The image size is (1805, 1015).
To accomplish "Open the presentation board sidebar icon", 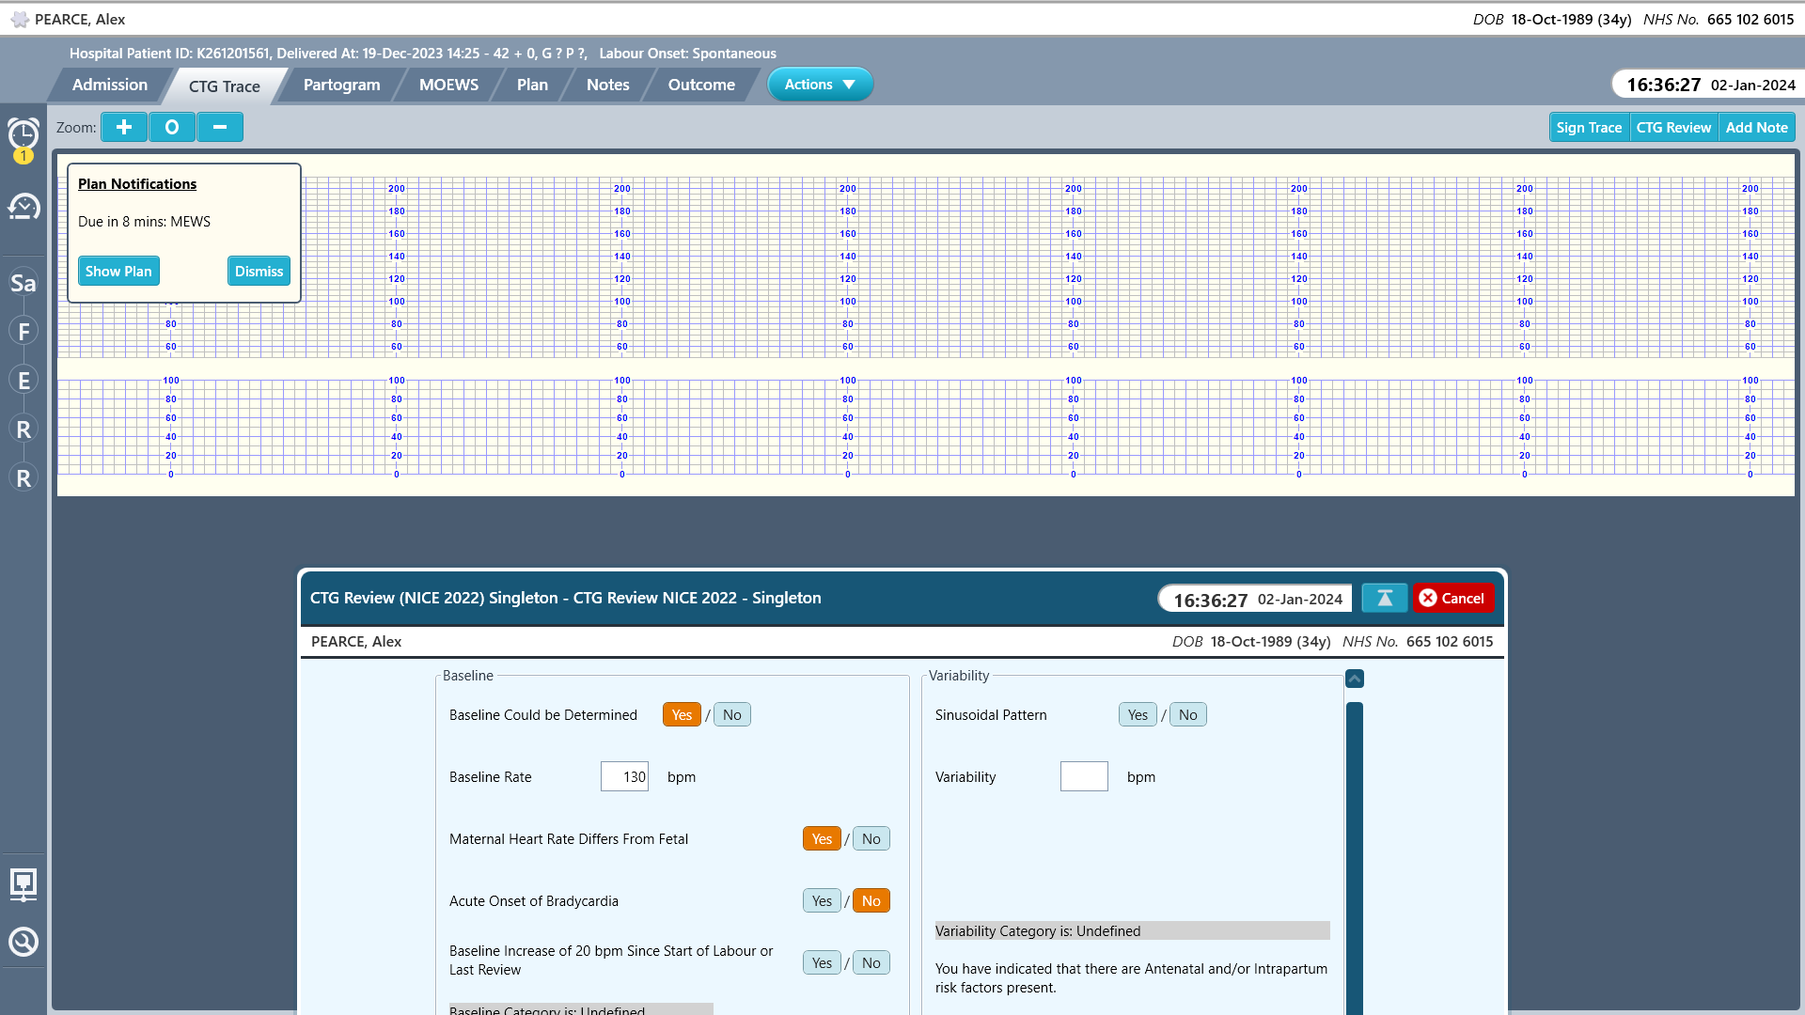I will pos(24,884).
